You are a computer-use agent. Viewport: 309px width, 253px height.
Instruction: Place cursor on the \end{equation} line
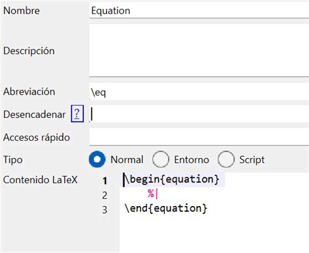166,209
